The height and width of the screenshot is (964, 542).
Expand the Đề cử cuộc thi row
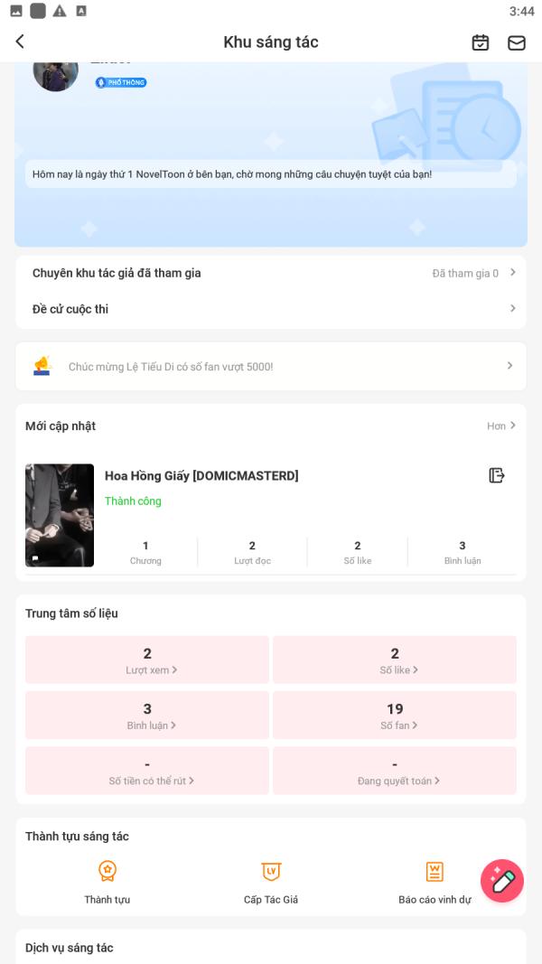tap(271, 309)
